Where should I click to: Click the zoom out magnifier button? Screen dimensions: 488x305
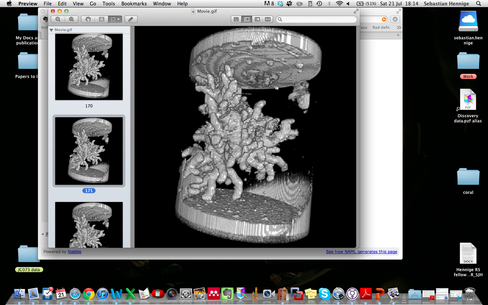pos(58,19)
